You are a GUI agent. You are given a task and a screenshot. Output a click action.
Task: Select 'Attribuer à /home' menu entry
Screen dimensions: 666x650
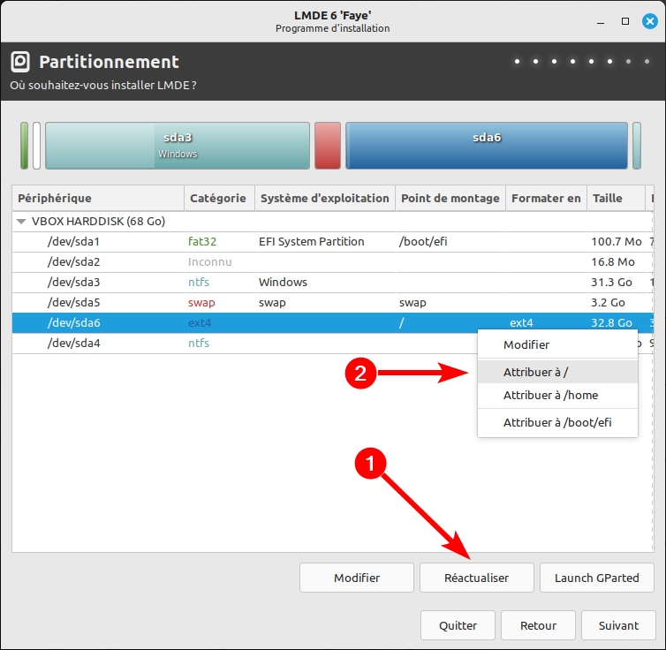[x=550, y=396]
